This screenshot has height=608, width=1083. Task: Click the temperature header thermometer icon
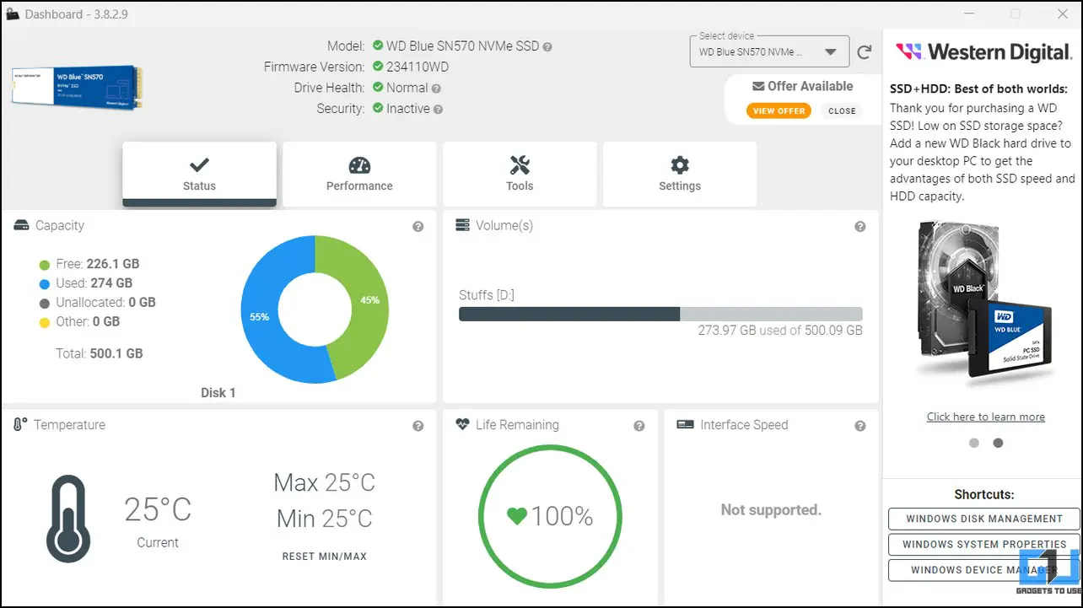(x=21, y=424)
